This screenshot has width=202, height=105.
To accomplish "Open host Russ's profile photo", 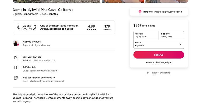I will (16, 43).
